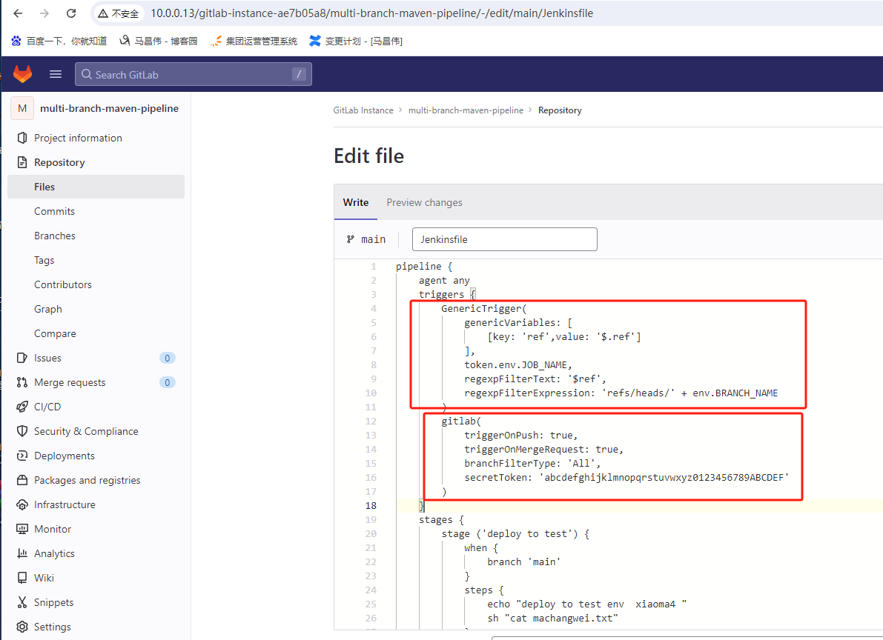
Task: Click the Packages and registries icon
Action: click(22, 480)
